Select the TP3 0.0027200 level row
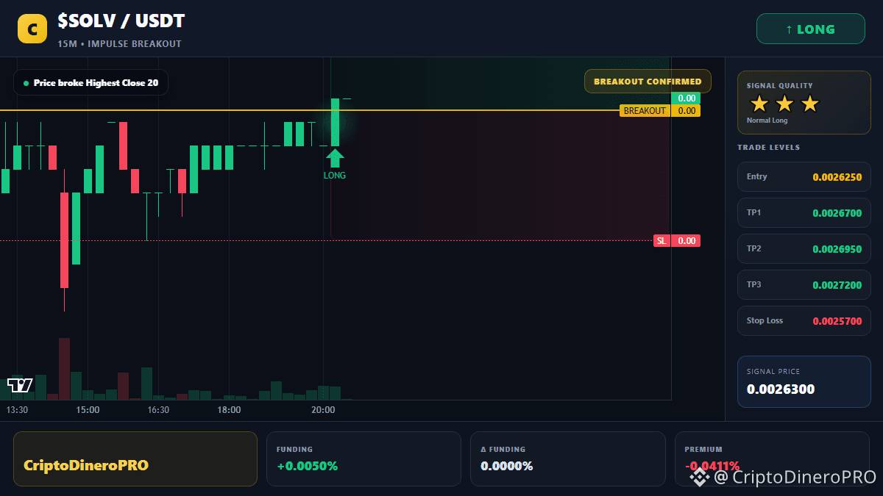Image resolution: width=883 pixels, height=496 pixels. tap(804, 285)
